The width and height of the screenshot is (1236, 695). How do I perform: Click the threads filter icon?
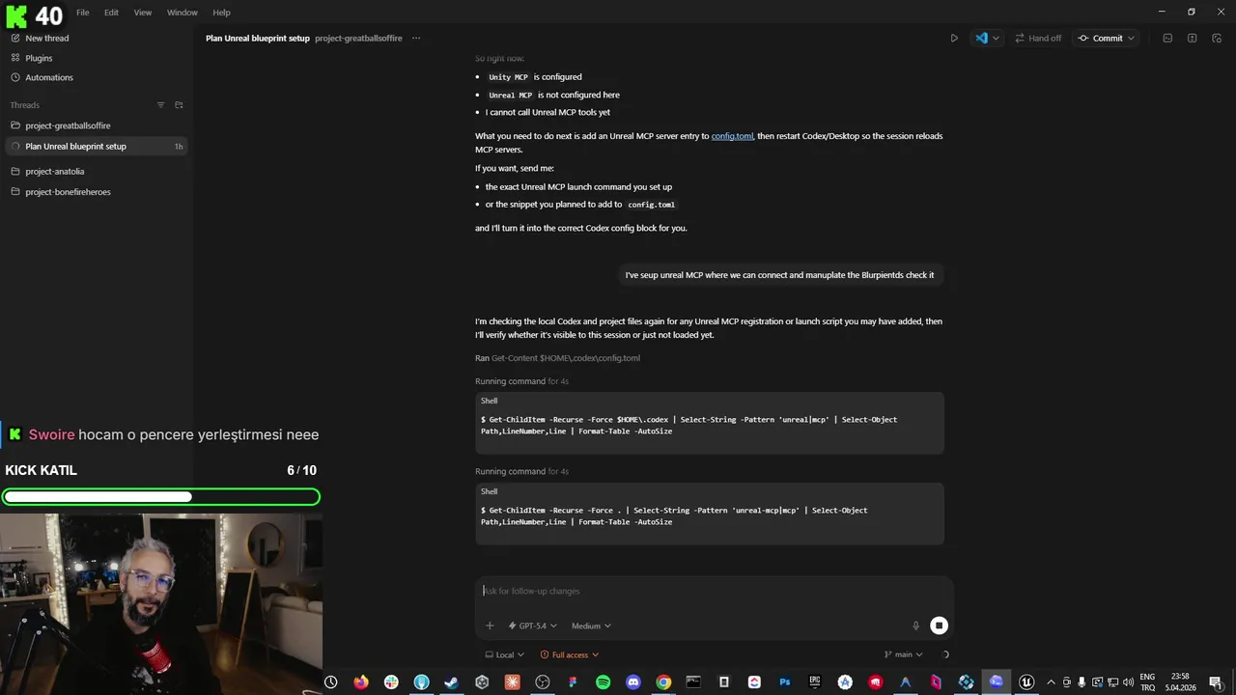(x=161, y=104)
